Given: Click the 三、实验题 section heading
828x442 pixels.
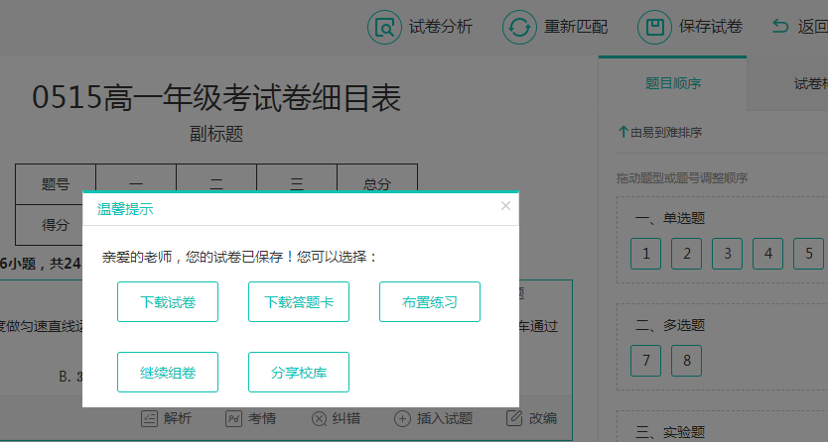Looking at the screenshot, I should coord(670,432).
